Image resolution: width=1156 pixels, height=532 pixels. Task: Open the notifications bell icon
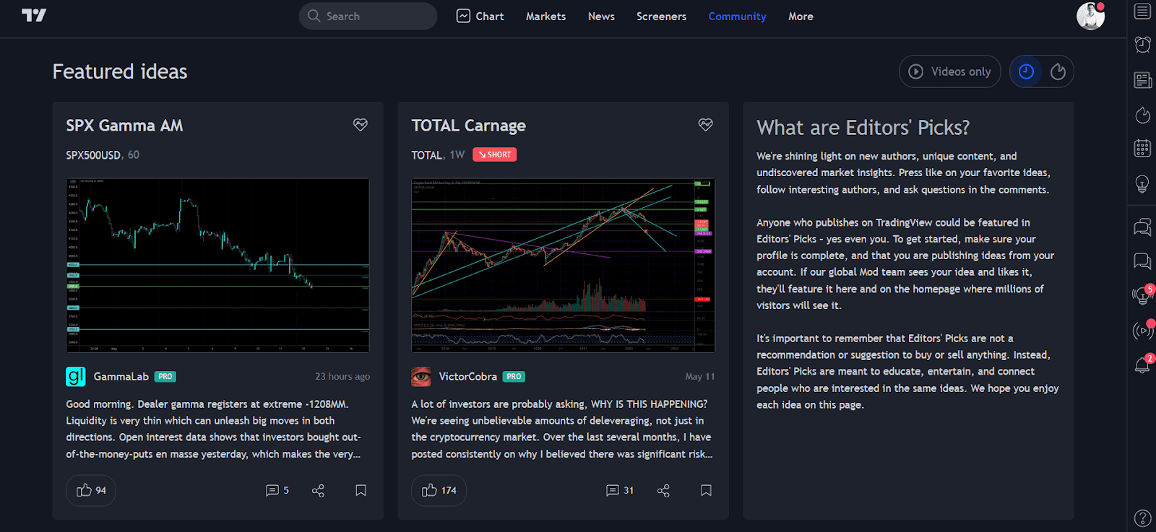(x=1142, y=365)
